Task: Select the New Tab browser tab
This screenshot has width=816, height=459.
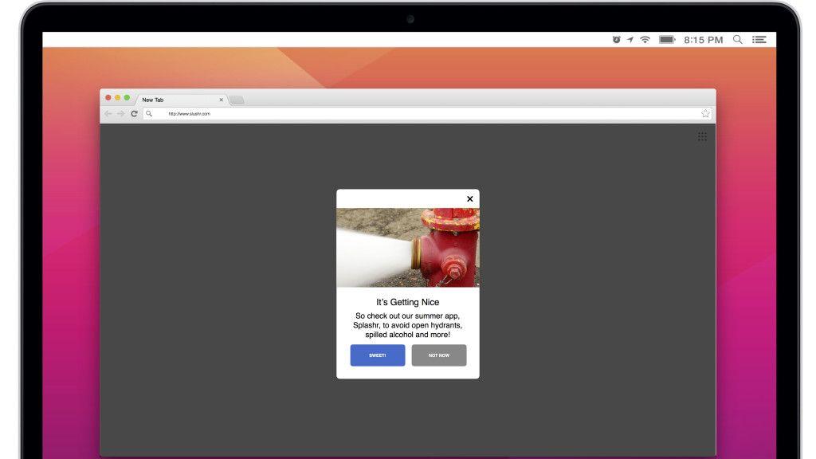Action: (175, 100)
